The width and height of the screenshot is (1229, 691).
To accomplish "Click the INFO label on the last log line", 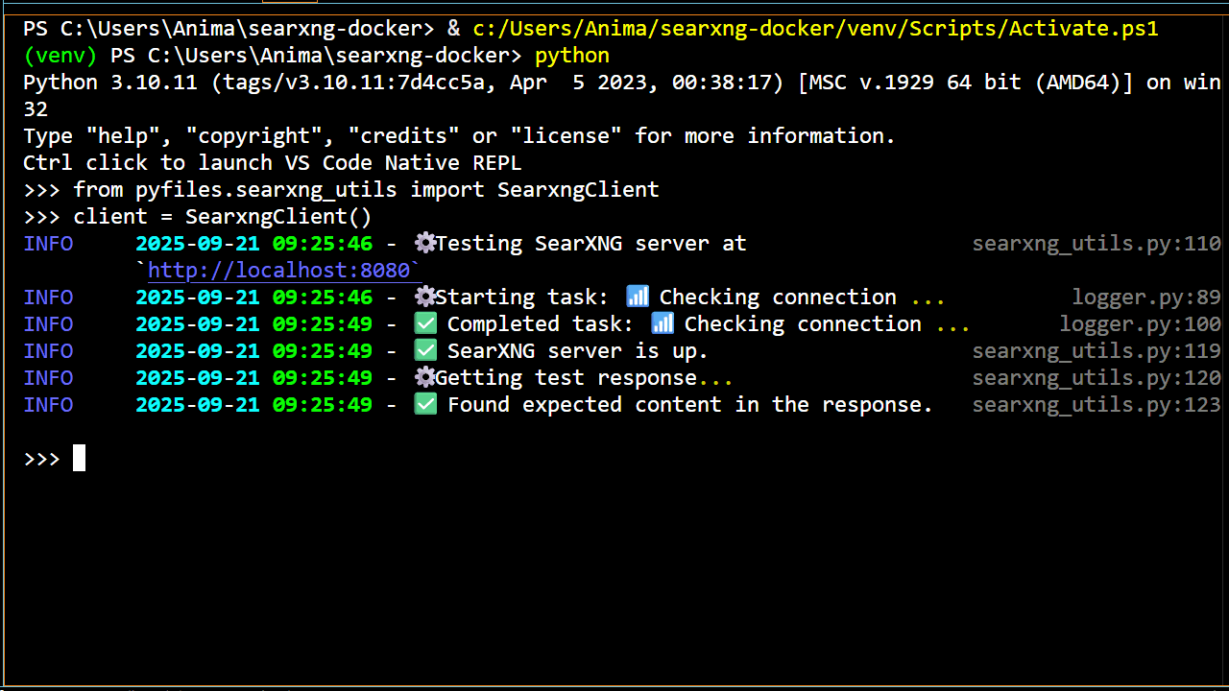I will coord(48,404).
